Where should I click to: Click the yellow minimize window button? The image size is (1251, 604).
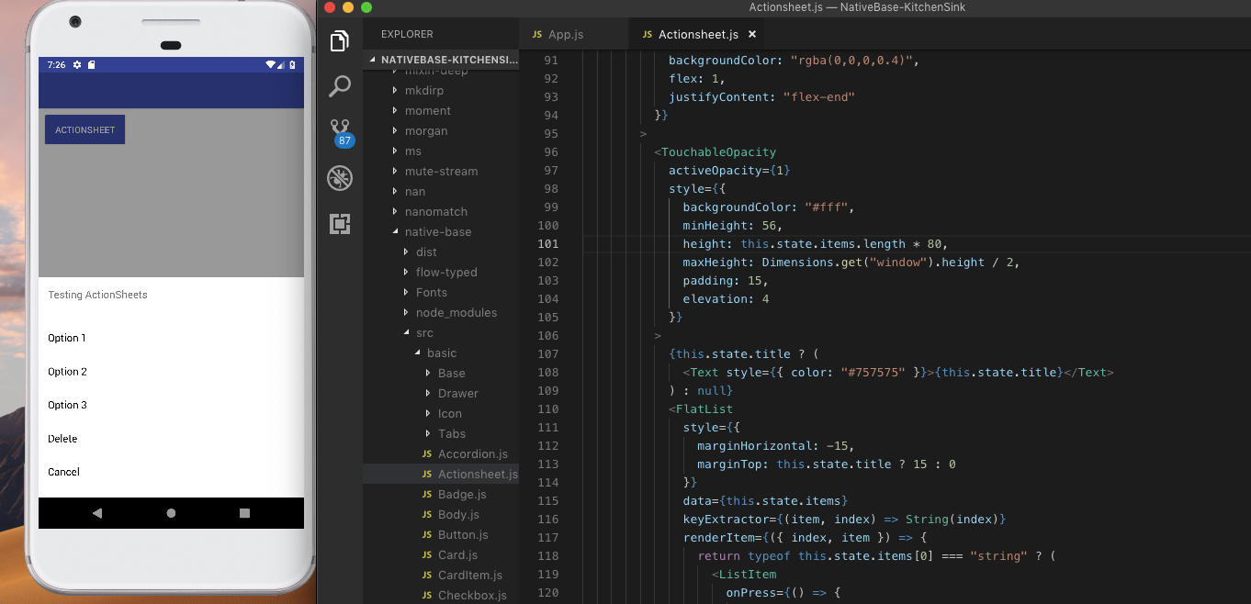point(348,7)
